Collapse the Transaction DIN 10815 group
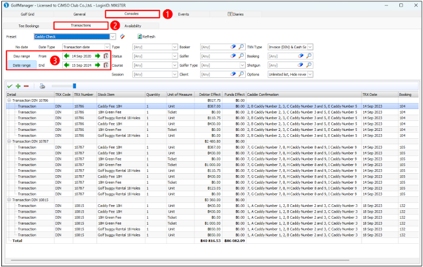 click(x=9, y=200)
